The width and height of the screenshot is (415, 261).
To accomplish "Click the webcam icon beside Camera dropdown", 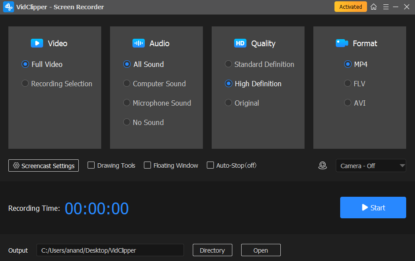I will 323,165.
